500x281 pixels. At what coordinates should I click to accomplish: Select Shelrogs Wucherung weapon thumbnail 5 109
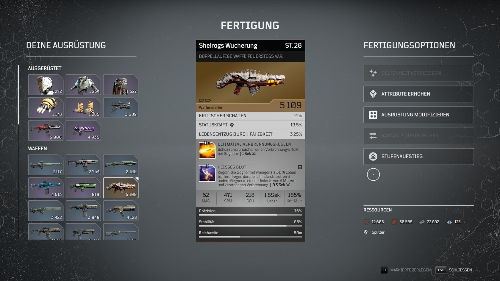pyautogui.click(x=121, y=188)
